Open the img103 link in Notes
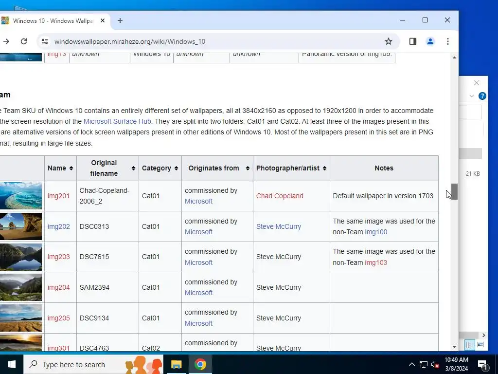 [x=376, y=262]
